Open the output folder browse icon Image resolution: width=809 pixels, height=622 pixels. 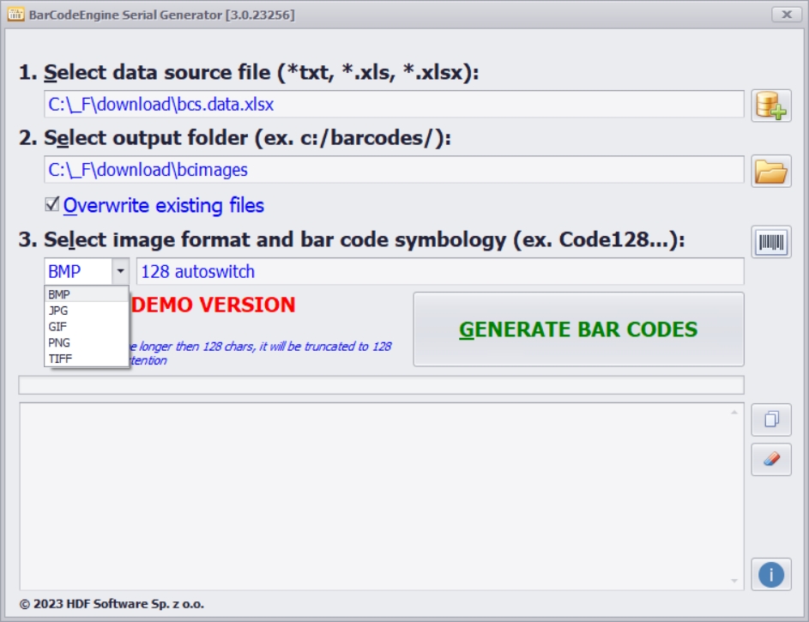[770, 170]
